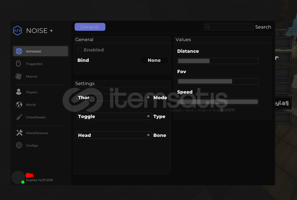The height and width of the screenshot is (200, 297).
Task: Click the Macros icon in sidebar
Action: click(19, 76)
